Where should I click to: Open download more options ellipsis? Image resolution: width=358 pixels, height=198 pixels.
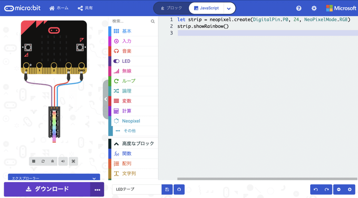pos(97,190)
